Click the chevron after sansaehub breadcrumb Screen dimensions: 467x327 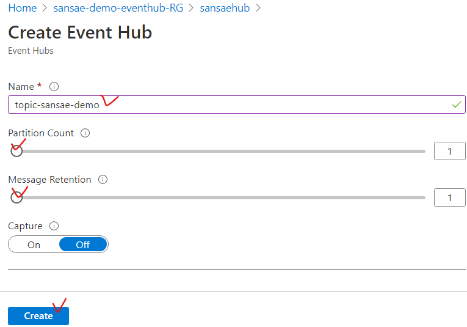coord(258,9)
